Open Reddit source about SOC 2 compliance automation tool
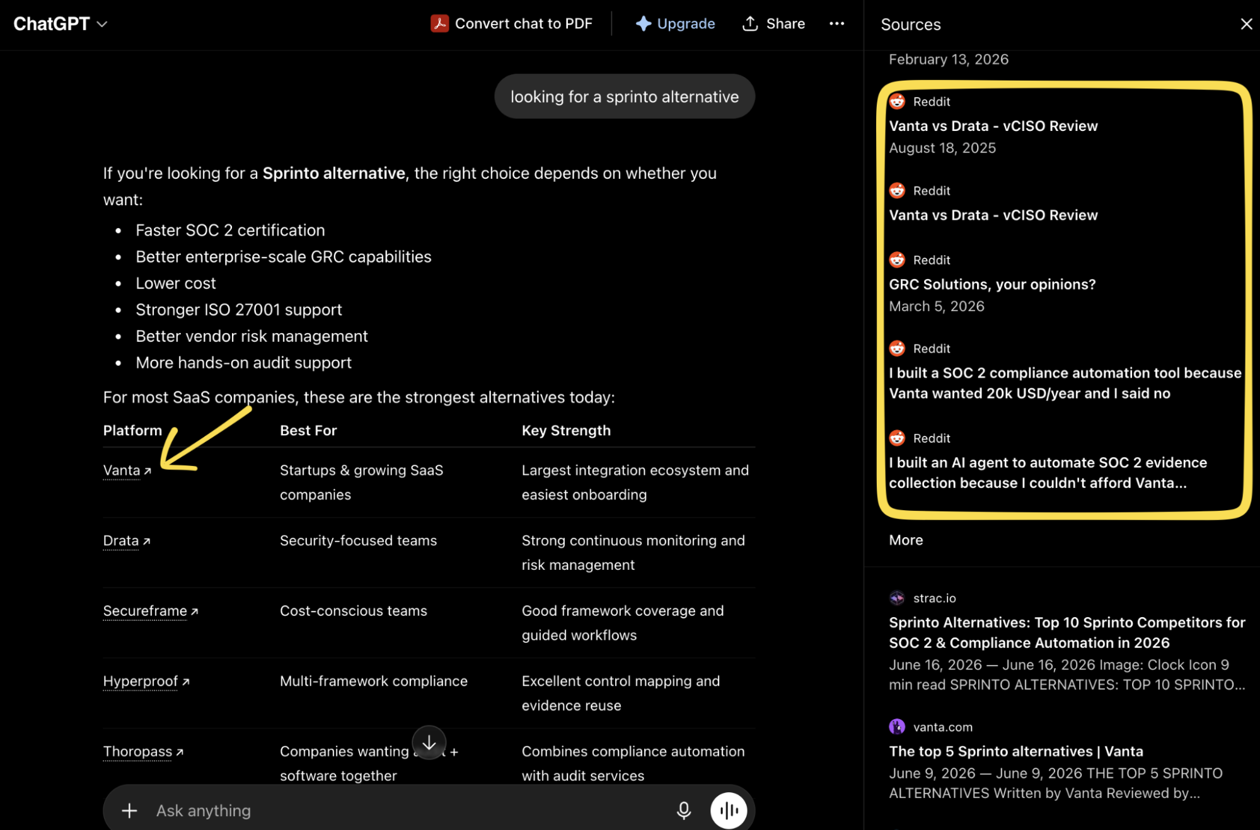This screenshot has width=1260, height=830. pos(1065,383)
